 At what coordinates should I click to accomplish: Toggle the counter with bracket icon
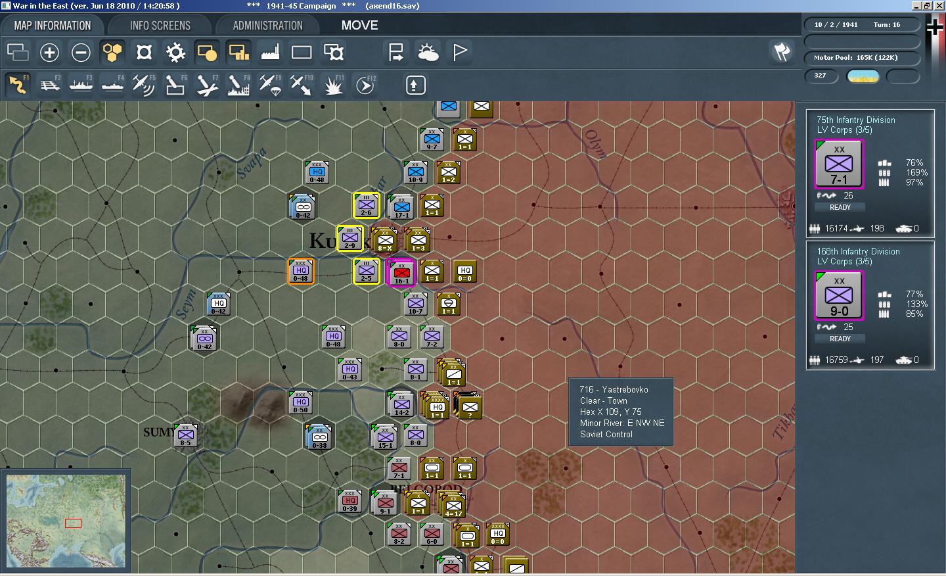coord(334,53)
